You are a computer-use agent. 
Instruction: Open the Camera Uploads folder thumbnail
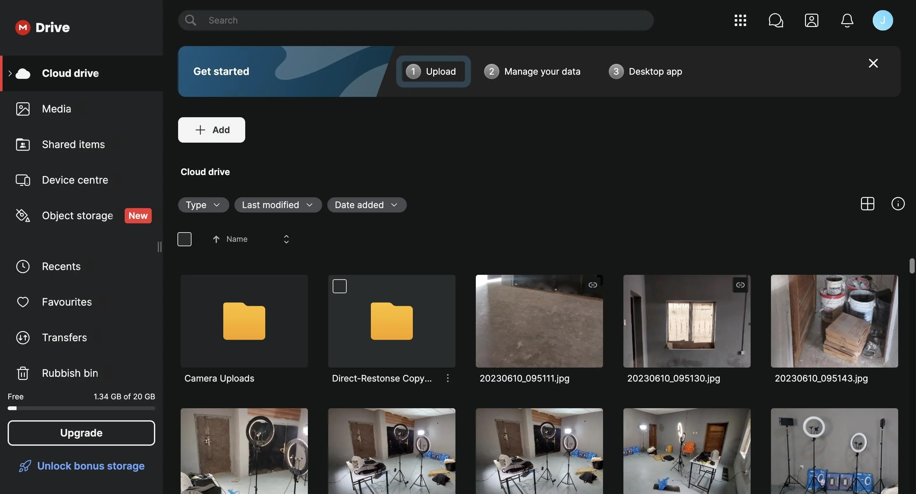(x=244, y=321)
